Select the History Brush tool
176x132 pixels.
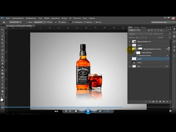coord(3,60)
